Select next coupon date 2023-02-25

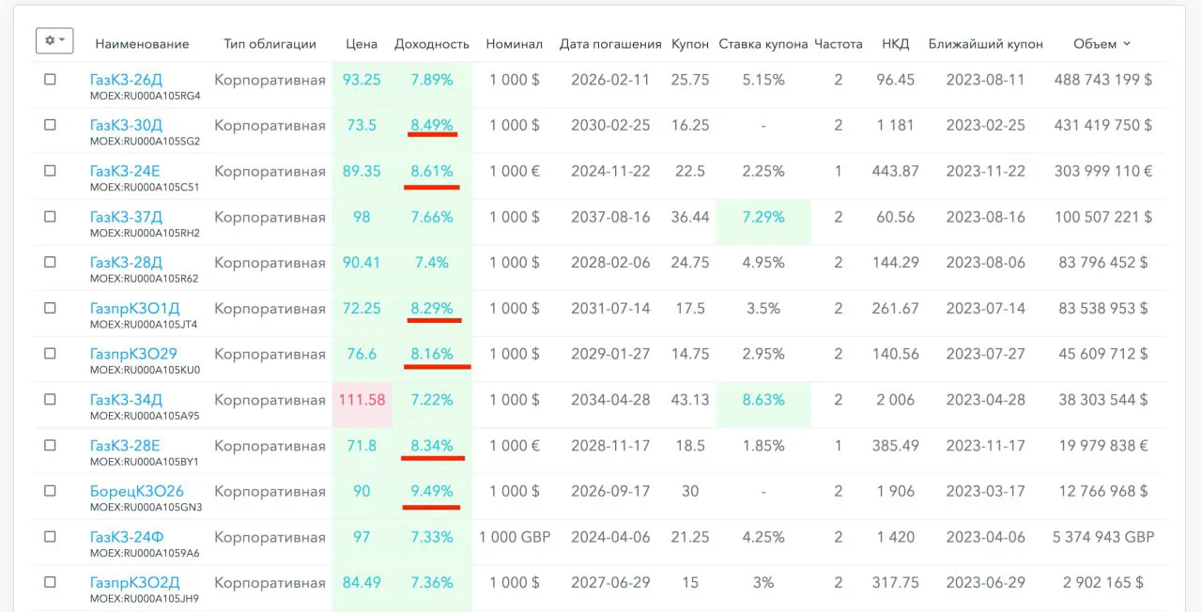985,125
